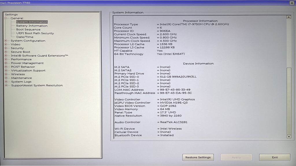Click the '3840 by 2160' resolution value

[171, 116]
